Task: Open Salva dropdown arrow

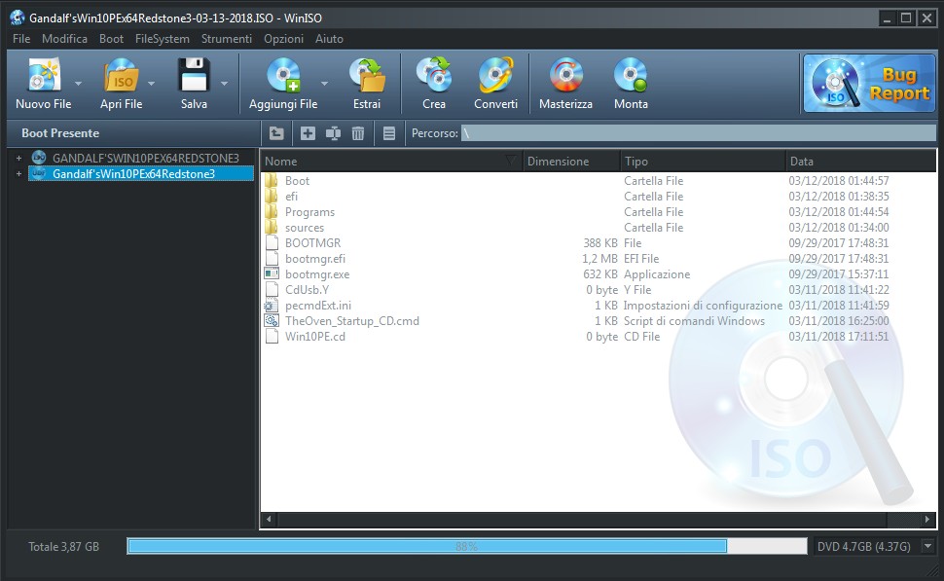Action: pos(224,83)
